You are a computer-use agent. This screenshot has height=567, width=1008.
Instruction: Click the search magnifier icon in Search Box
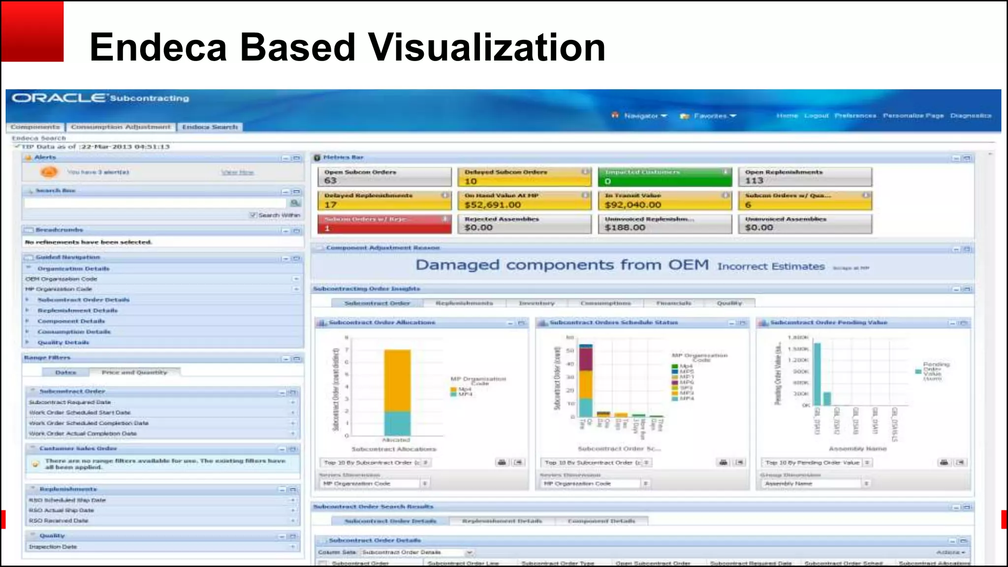coord(295,203)
